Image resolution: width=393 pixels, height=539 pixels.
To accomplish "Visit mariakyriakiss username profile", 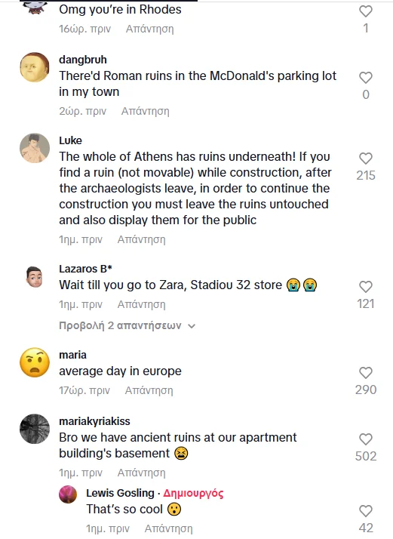I will click(94, 421).
